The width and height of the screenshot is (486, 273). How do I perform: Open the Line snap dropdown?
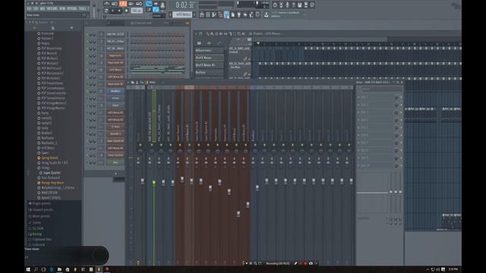point(159,15)
